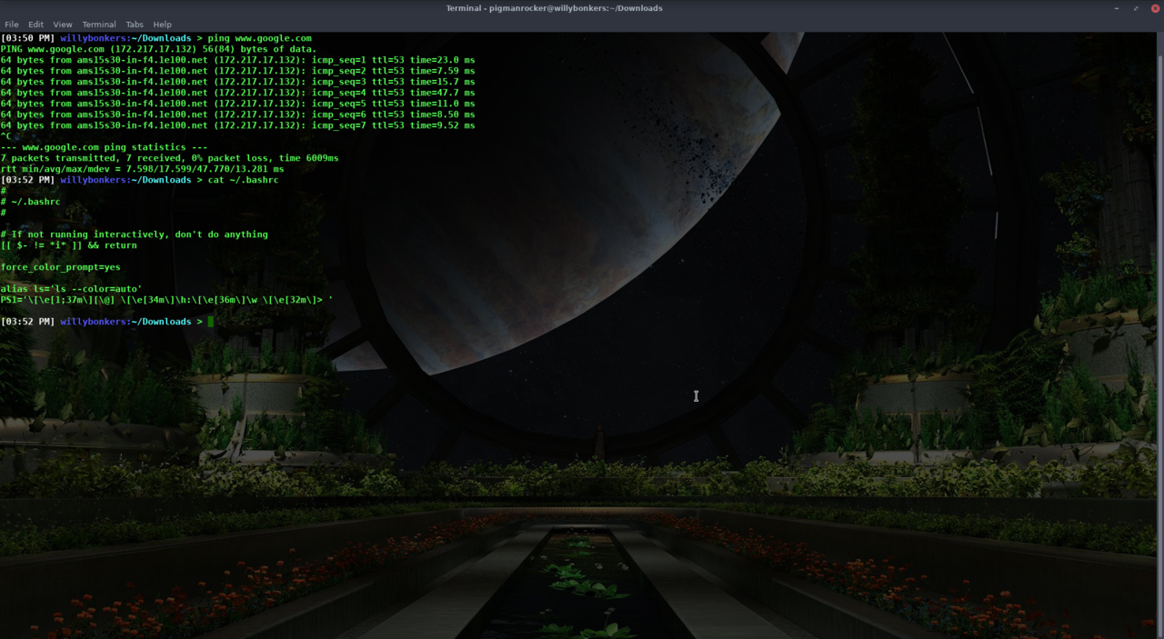Open the Tabs menu
The height and width of the screenshot is (639, 1164).
pyautogui.click(x=135, y=25)
